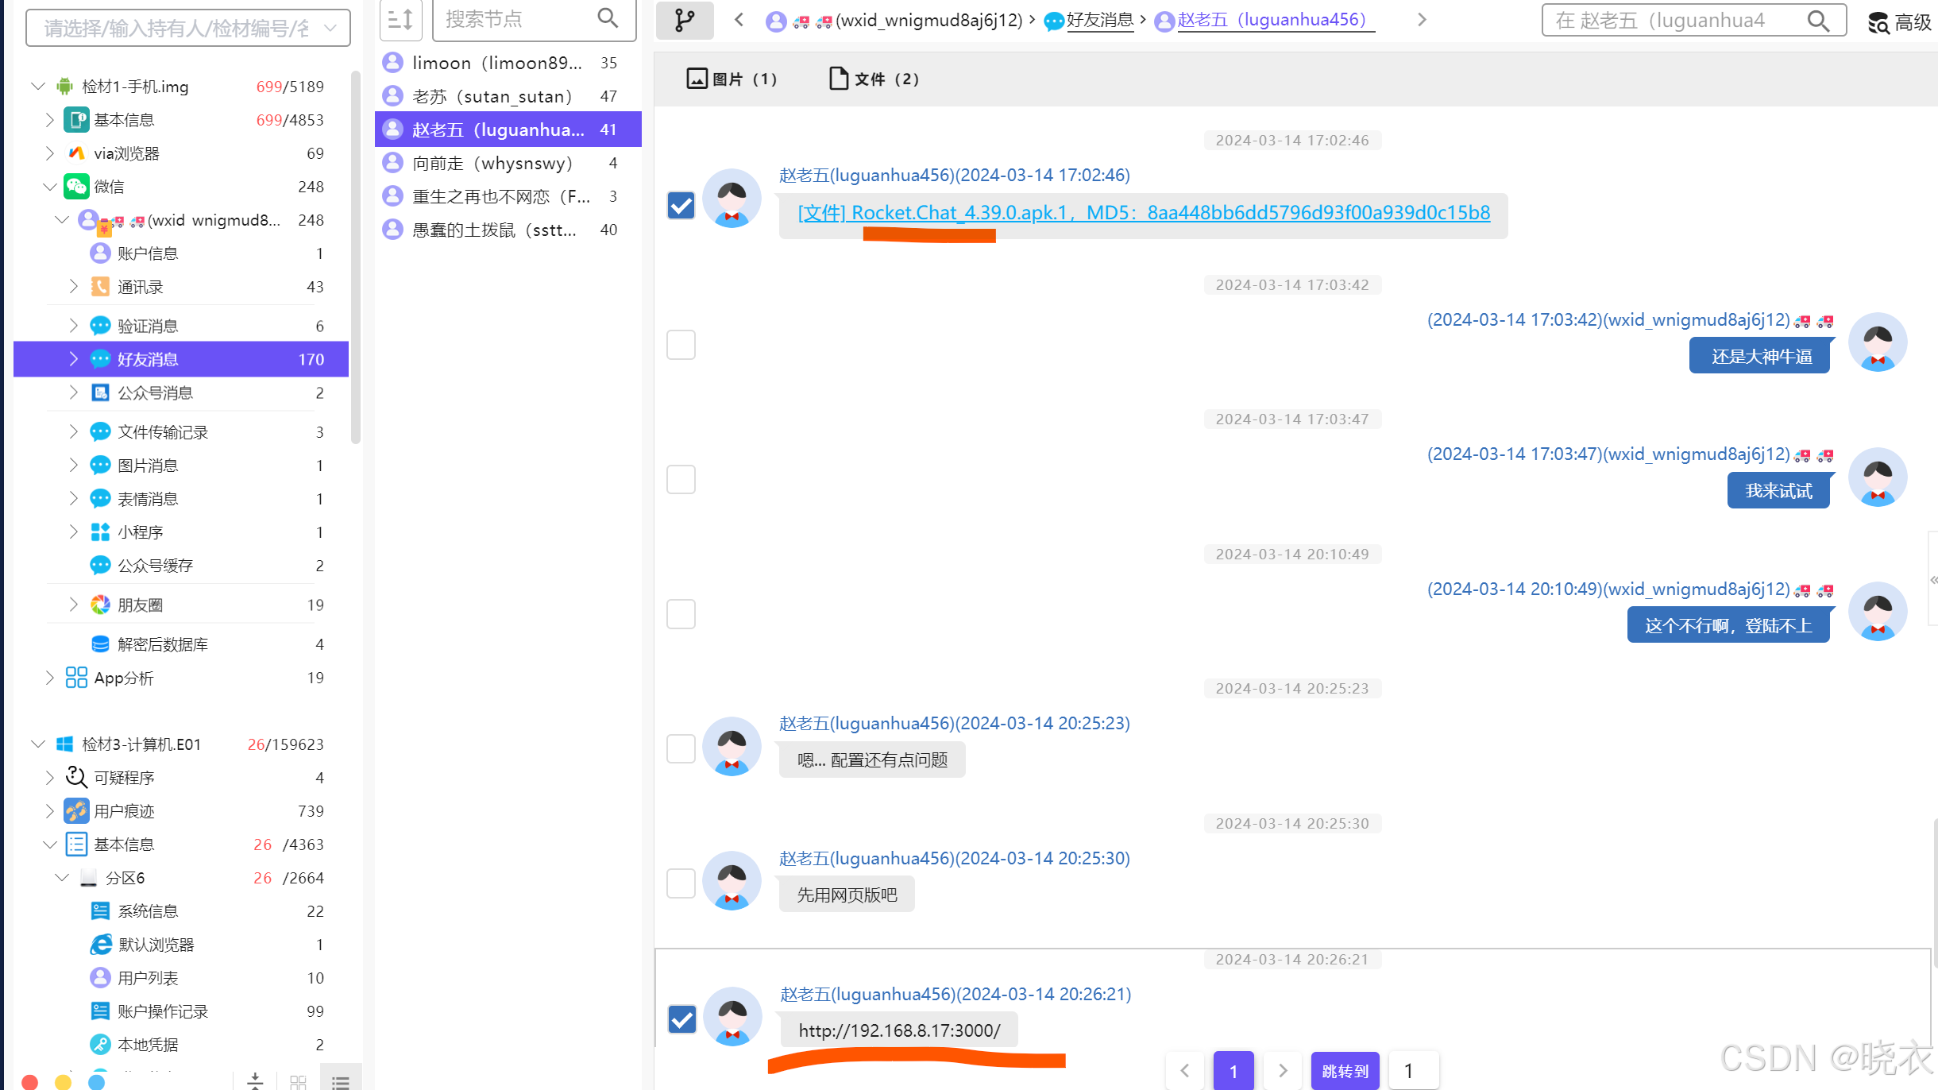Click the WeChat 微信 icon in tree
Image resolution: width=1938 pixels, height=1090 pixels.
76,187
